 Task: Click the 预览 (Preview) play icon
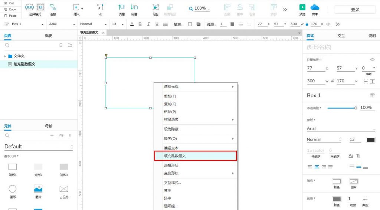[302, 7]
